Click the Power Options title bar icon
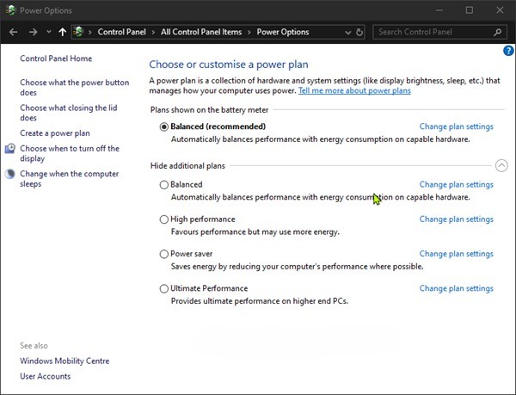The width and height of the screenshot is (516, 395). (x=9, y=10)
